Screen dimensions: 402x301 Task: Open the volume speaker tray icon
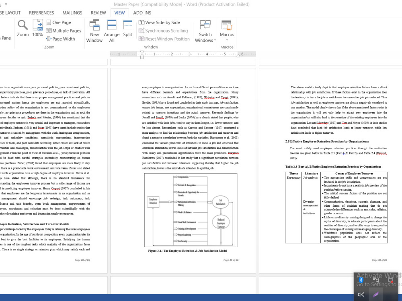(x=361, y=295)
